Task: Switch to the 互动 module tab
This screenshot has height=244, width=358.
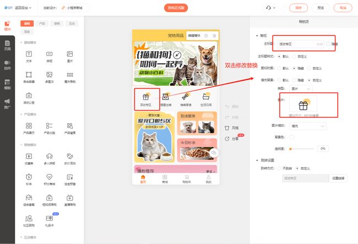Action: pos(72,24)
